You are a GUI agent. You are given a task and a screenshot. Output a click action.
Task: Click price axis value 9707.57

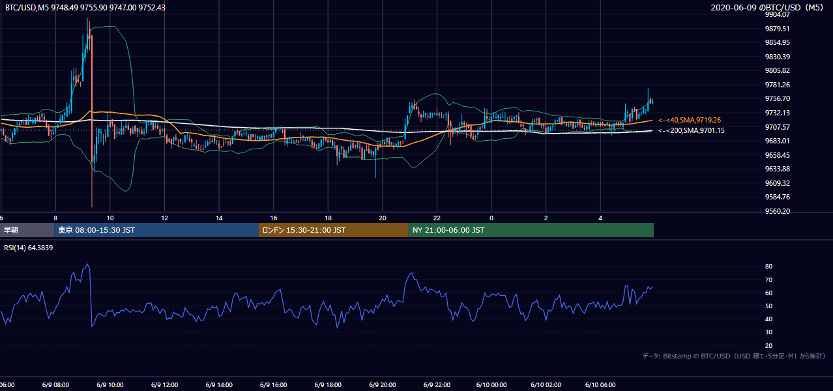click(x=778, y=127)
